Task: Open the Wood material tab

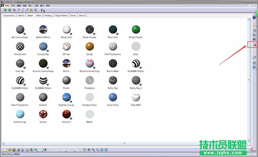Action: [x=82, y=15]
